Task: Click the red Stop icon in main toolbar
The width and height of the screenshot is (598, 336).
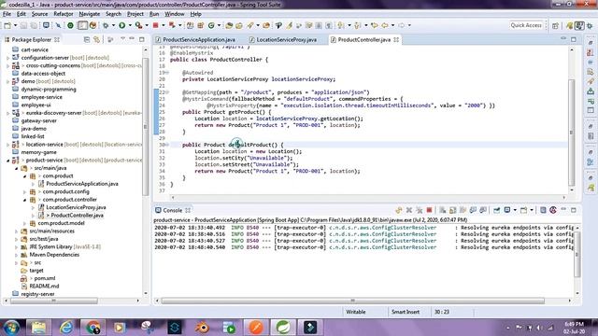Action: click(156, 25)
